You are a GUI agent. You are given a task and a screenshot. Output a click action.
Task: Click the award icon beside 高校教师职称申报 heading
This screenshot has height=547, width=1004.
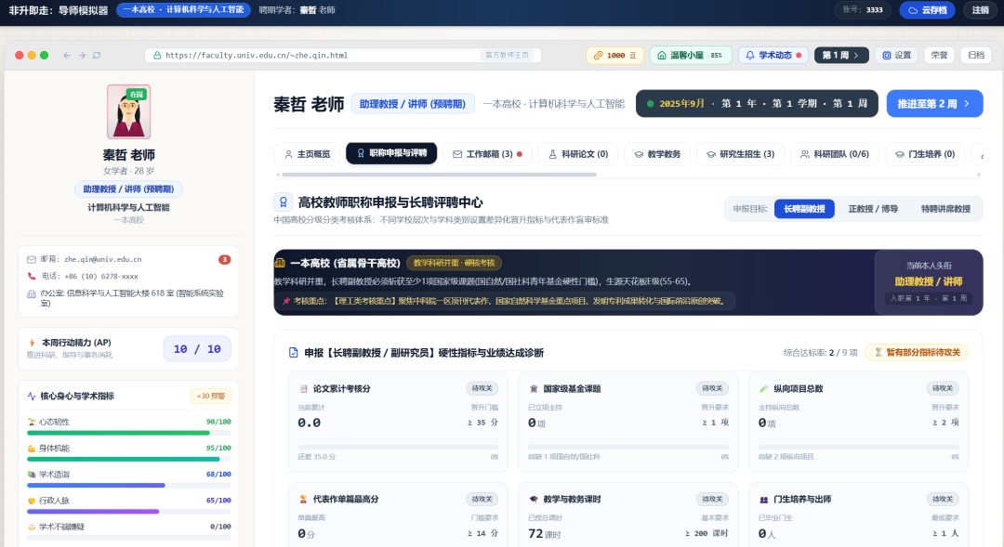283,202
